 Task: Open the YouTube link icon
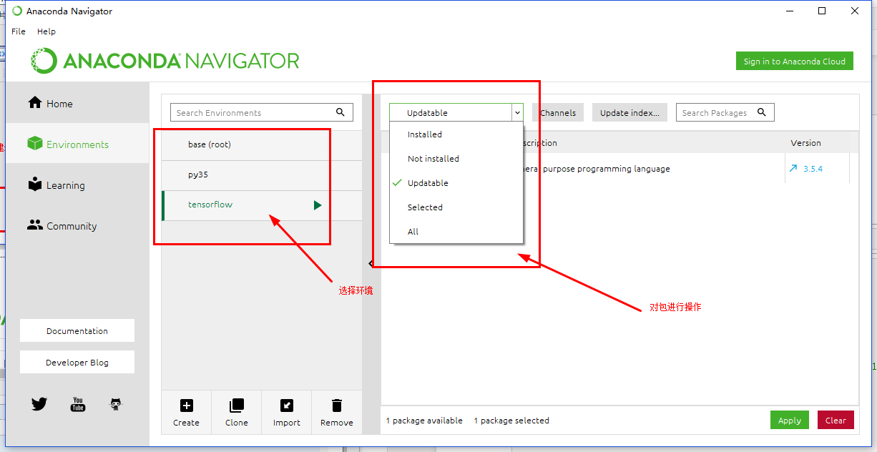point(78,405)
